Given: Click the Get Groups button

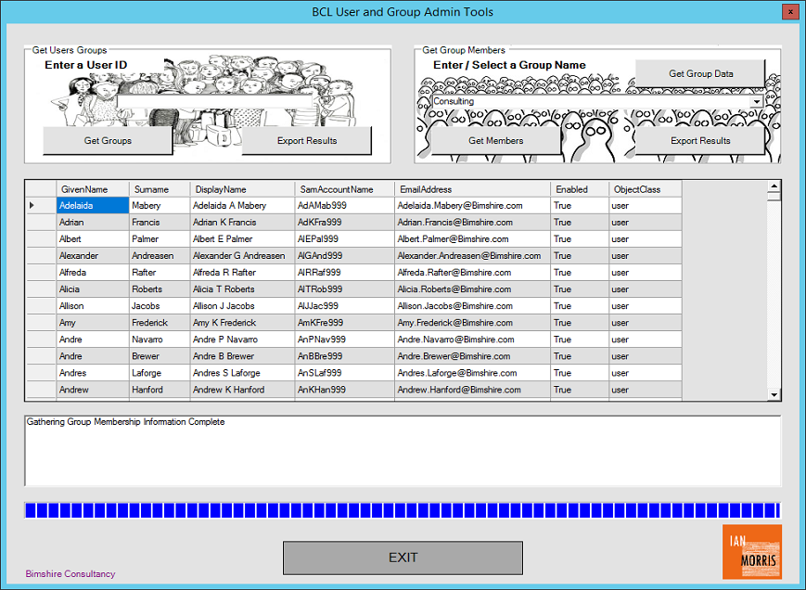Looking at the screenshot, I should point(108,141).
